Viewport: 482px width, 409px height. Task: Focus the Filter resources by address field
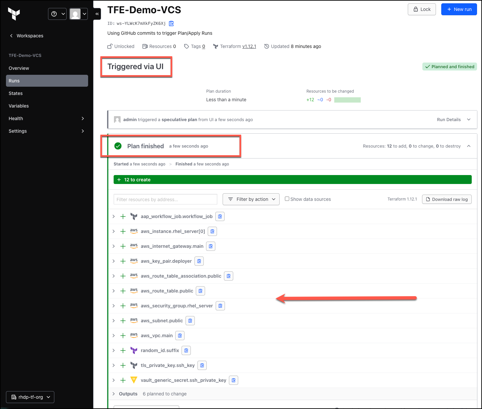pyautogui.click(x=165, y=199)
